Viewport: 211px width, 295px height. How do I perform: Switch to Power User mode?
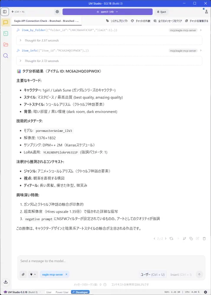pyautogui.click(x=62, y=292)
